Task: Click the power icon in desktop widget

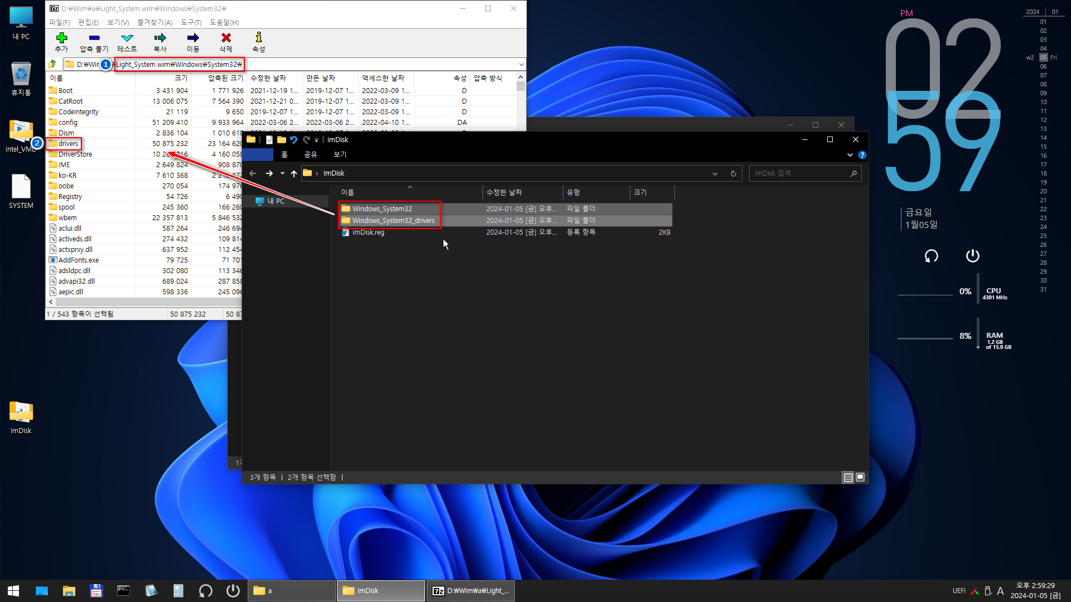Action: pyautogui.click(x=972, y=256)
